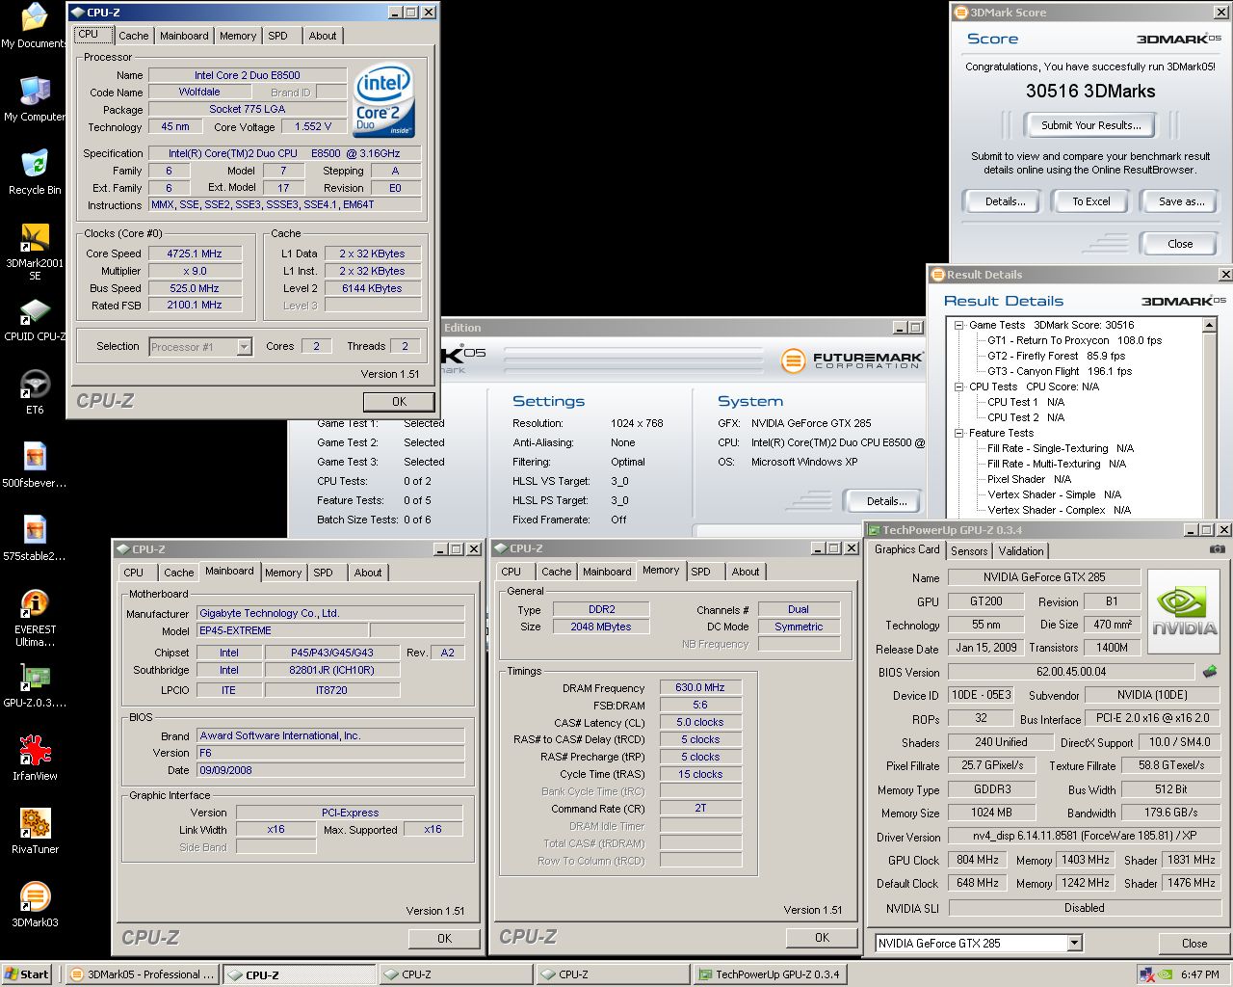Switch to Sensors tab in GPU-Z
This screenshot has height=987, width=1233.
point(969,551)
